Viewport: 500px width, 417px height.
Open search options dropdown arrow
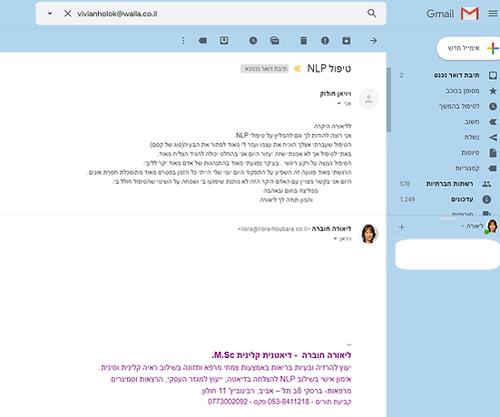pyautogui.click(x=50, y=14)
